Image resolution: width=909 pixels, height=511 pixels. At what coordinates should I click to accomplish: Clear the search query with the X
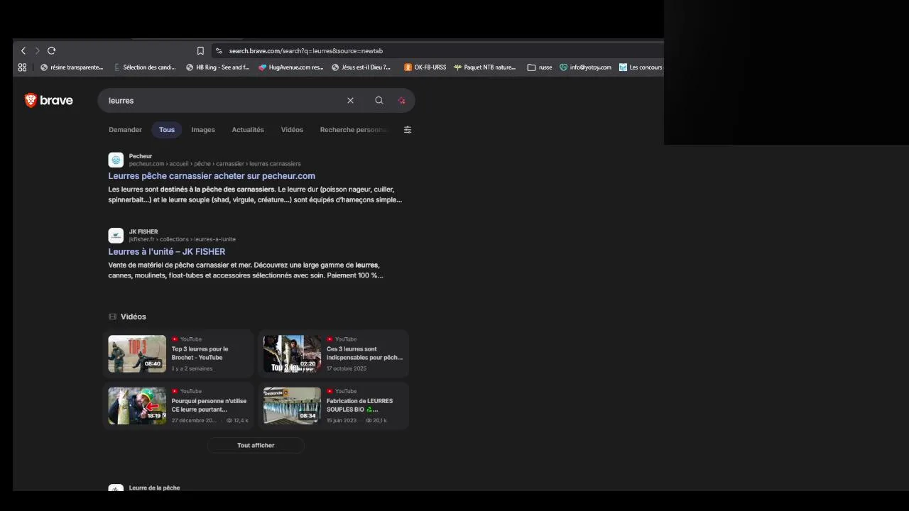point(350,101)
